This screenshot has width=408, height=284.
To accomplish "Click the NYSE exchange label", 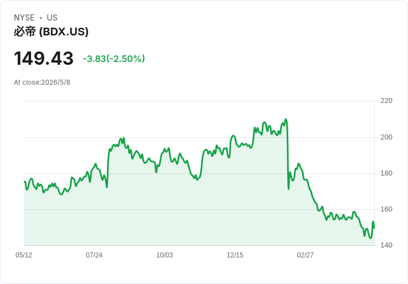I will [x=24, y=18].
